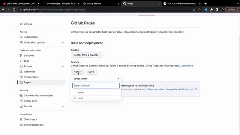The width and height of the screenshot is (240, 135).
Task: Dismiss the repository access notice
Action: (196, 89)
